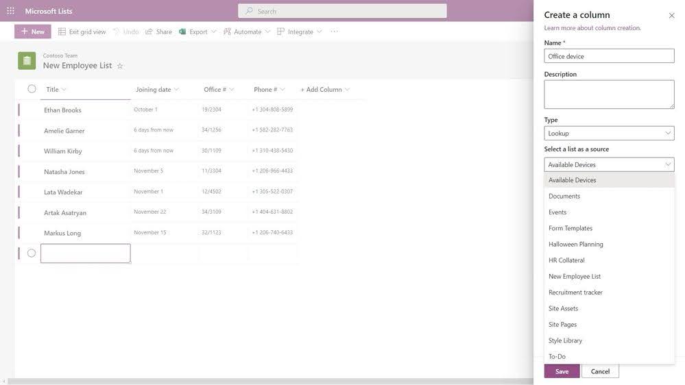Choose New Employee List from source list
The width and height of the screenshot is (685, 385).
(x=609, y=276)
